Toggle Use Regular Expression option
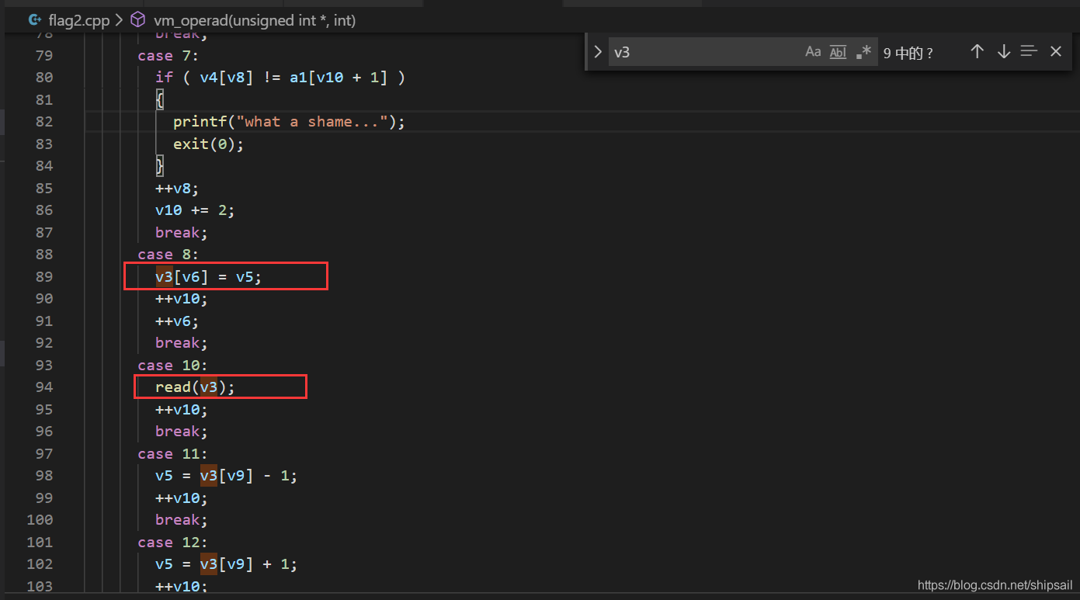The image size is (1080, 600). (x=863, y=52)
